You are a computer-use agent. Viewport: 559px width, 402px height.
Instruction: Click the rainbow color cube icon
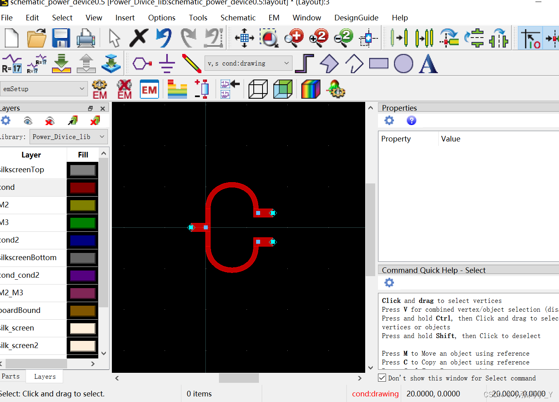(310, 89)
